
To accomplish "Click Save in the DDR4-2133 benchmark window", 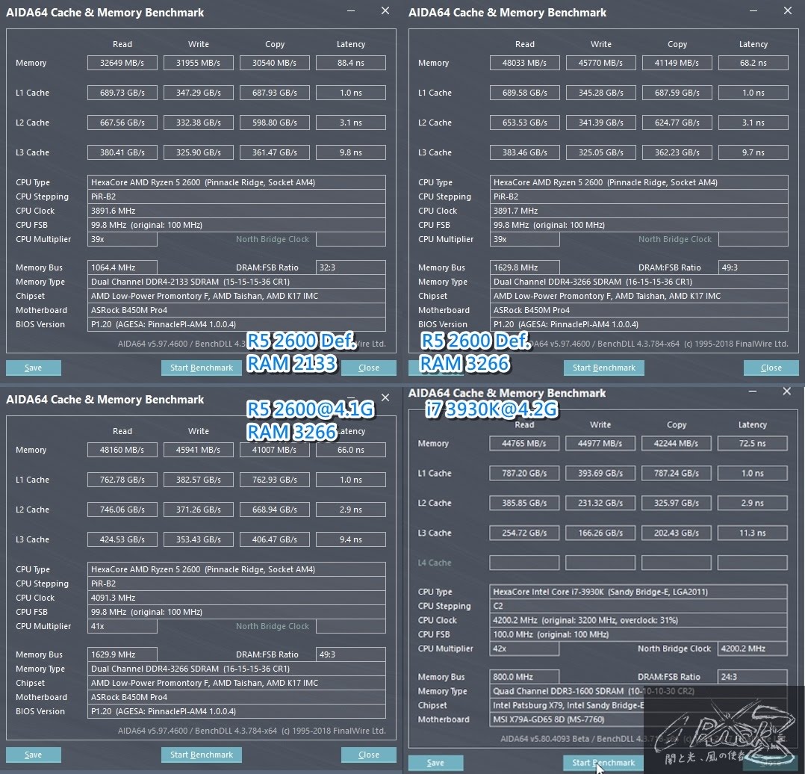I will pos(34,368).
